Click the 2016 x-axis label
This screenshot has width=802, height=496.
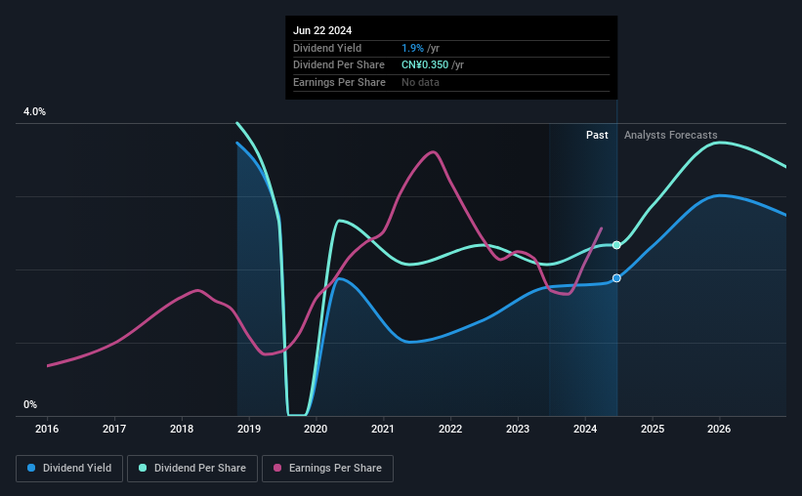point(47,429)
